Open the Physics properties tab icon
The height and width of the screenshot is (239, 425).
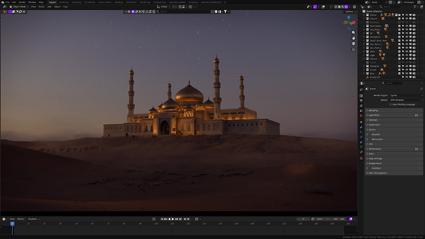tap(361, 137)
